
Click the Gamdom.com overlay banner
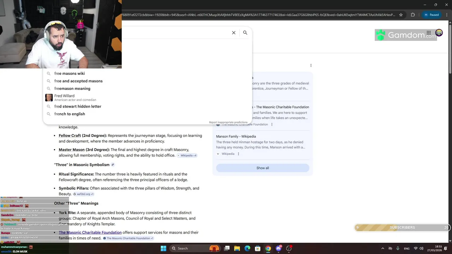[x=406, y=35]
